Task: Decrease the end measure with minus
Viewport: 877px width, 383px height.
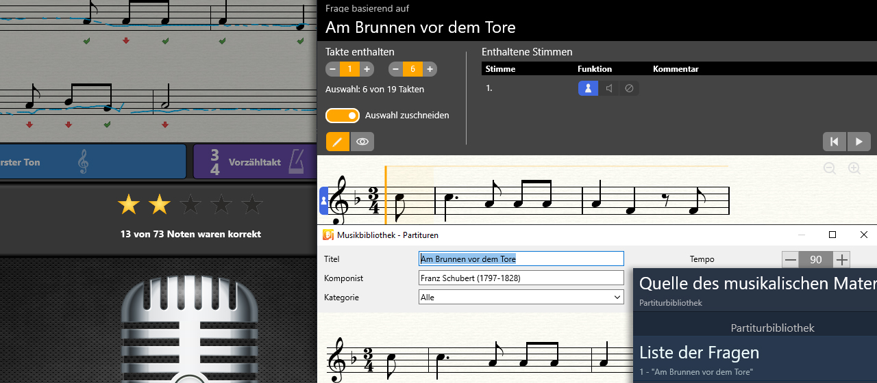Action: (x=396, y=69)
